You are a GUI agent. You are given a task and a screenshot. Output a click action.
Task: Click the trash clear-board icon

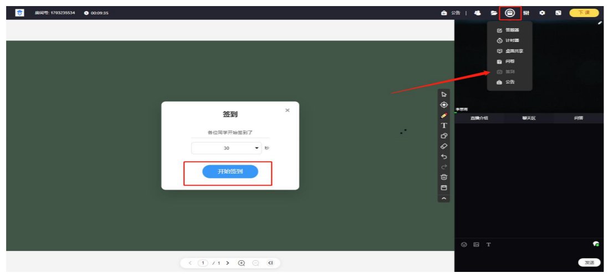tap(444, 177)
